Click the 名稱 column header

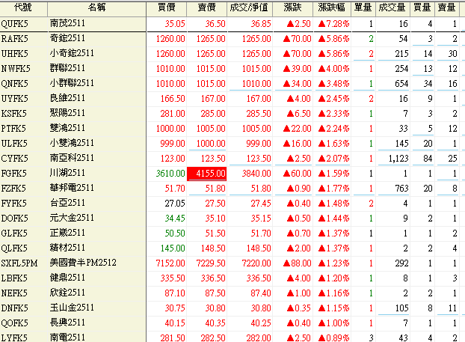pyautogui.click(x=96, y=7)
